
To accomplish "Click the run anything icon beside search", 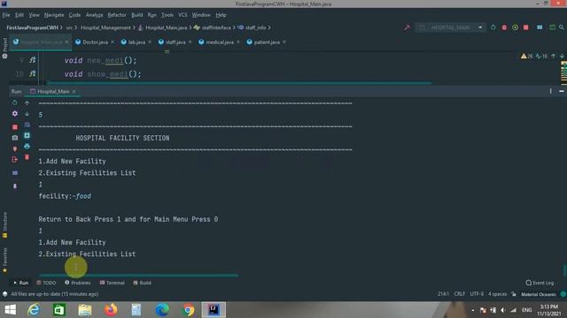I will [x=552, y=27].
